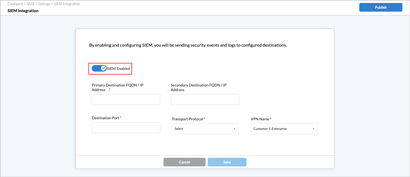
Task: Expand the VPN Name dropdown
Action: (x=284, y=129)
